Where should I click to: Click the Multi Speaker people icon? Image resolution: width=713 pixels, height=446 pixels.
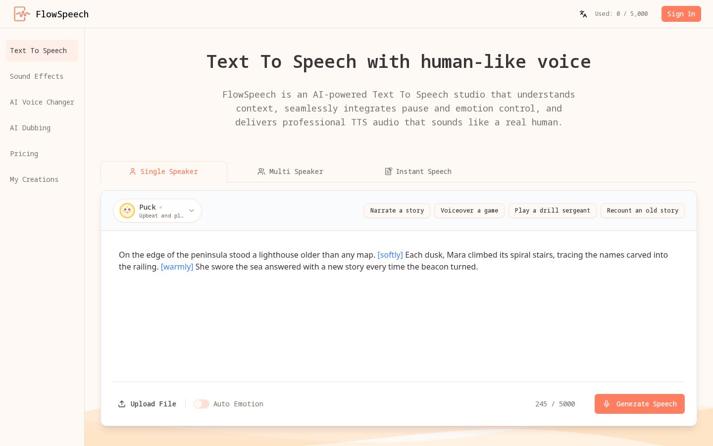tap(261, 171)
